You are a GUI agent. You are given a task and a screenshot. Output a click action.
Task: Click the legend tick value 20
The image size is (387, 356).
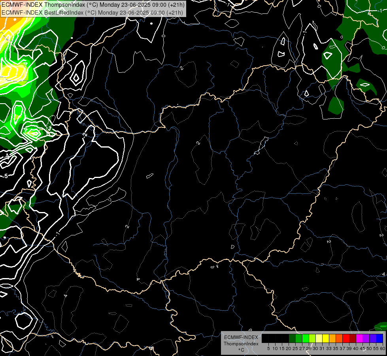point(289,348)
